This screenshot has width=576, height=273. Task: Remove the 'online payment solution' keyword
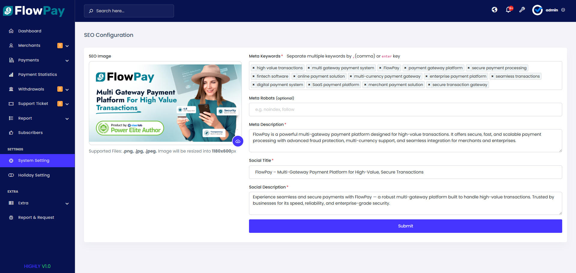[x=294, y=76]
